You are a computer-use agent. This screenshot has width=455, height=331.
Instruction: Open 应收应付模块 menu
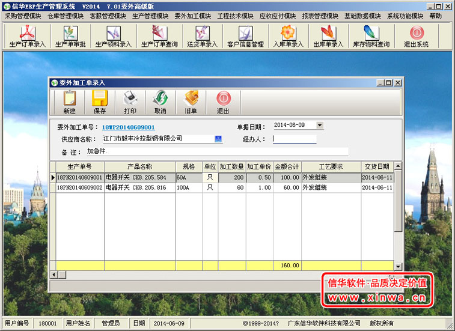(278, 16)
